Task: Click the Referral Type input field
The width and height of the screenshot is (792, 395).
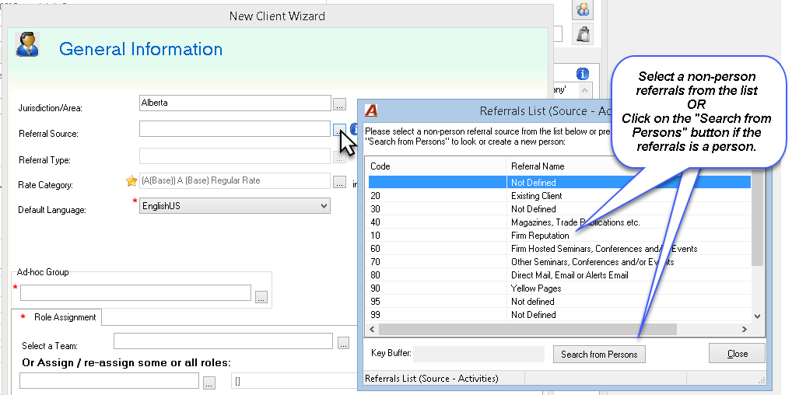Action: (235, 156)
